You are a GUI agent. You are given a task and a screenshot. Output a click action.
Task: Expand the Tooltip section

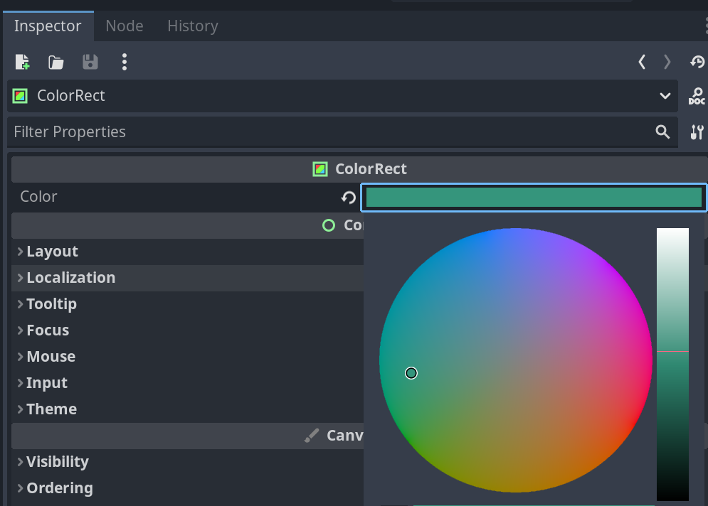(51, 304)
